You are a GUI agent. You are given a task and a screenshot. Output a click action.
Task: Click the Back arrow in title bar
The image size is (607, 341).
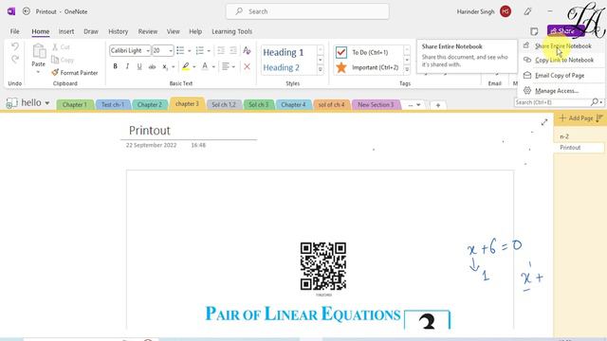click(x=27, y=11)
